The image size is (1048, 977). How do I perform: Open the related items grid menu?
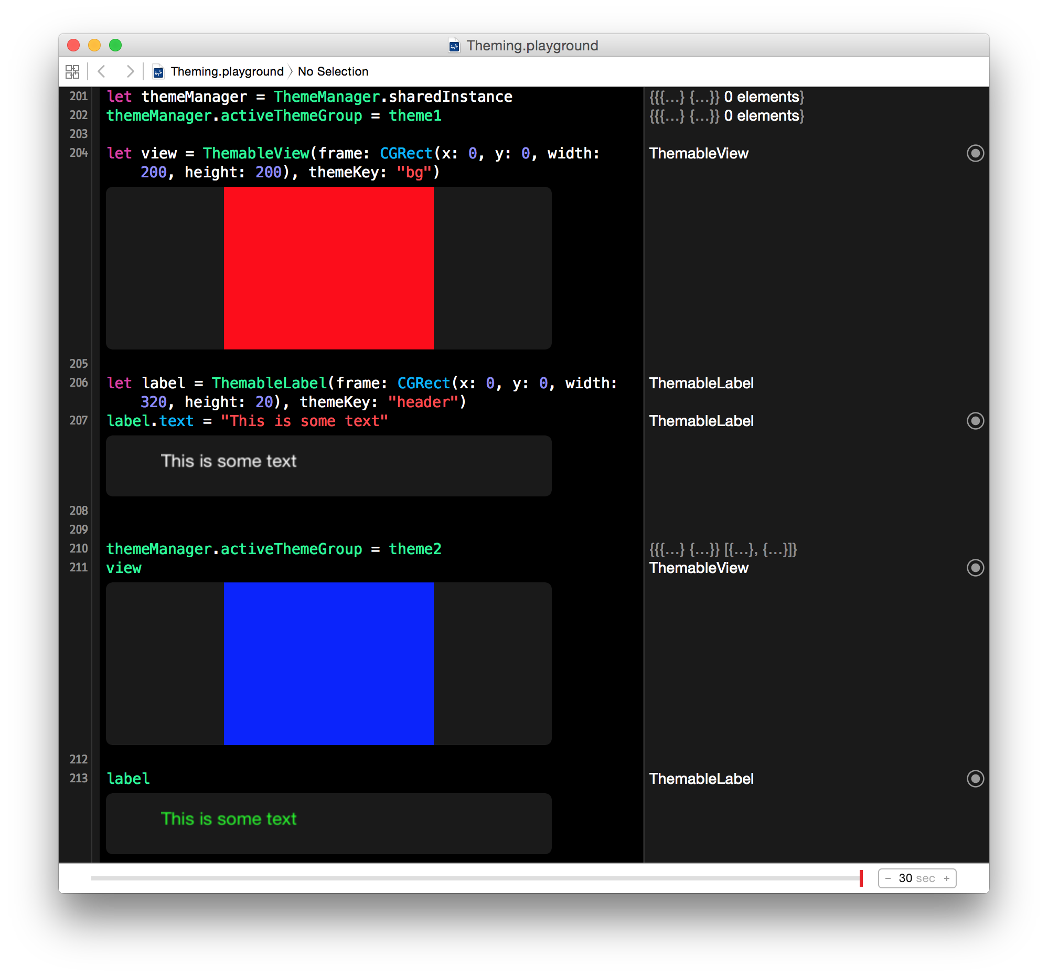point(72,71)
